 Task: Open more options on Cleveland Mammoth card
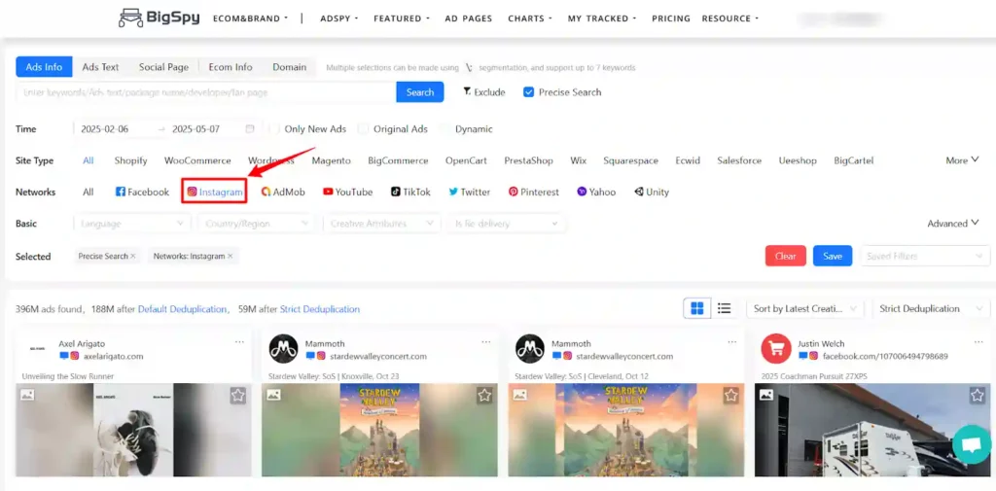[x=732, y=341]
